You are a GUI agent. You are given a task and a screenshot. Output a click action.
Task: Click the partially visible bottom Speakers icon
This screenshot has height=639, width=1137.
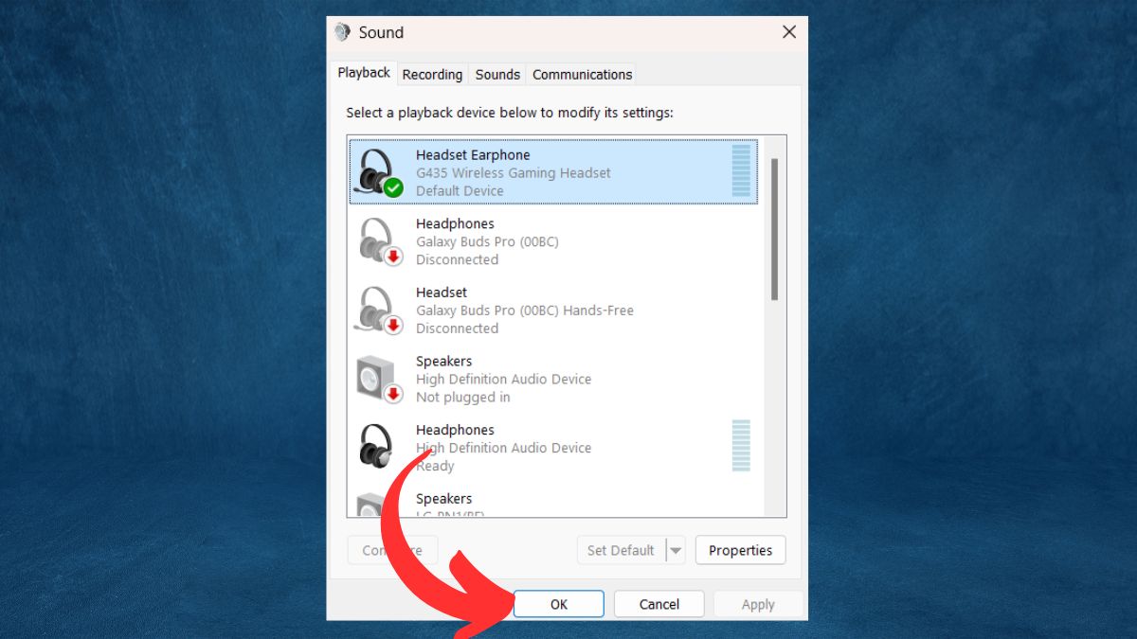(x=370, y=505)
